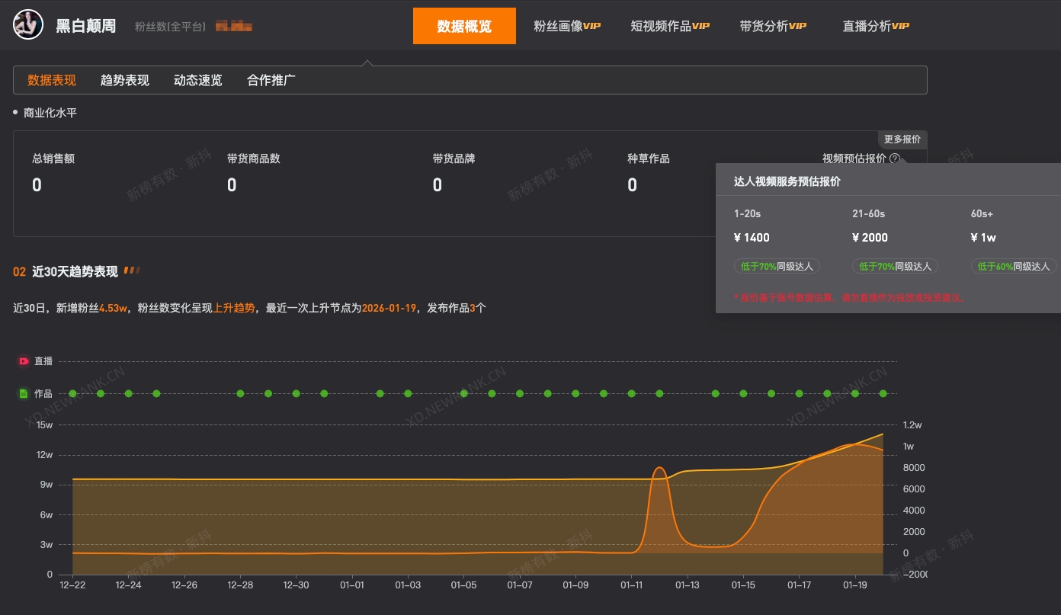Viewport: 1061px width, 615px height.
Task: Click the 黑白颠周 profile avatar
Action: pyautogui.click(x=27, y=25)
